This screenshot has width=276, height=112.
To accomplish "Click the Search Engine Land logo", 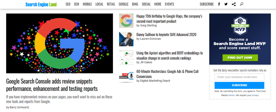I will point(41,4).
